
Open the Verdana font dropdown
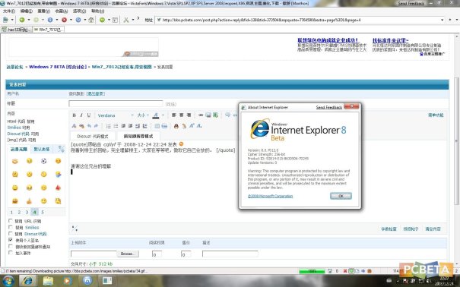click(x=115, y=115)
